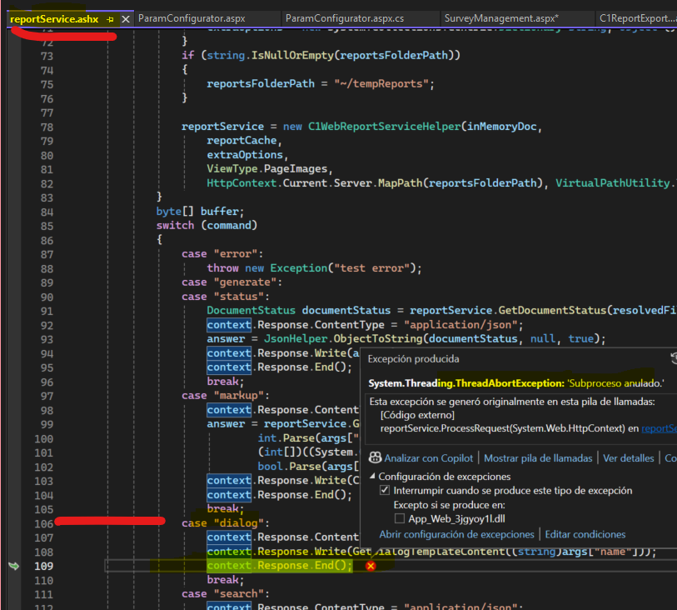Image resolution: width=677 pixels, height=610 pixels.
Task: Switch to ParamConfigurator.aspx tab
Action: click(192, 18)
